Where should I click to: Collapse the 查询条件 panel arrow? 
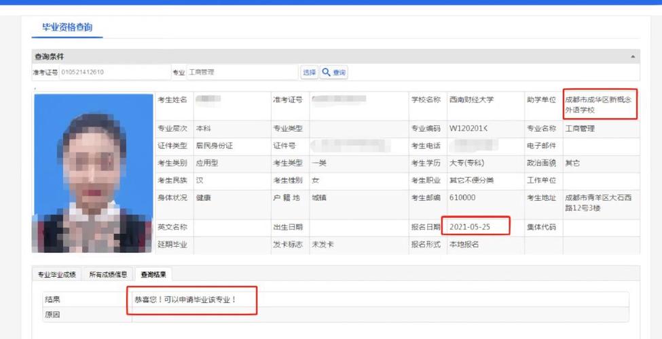633,57
